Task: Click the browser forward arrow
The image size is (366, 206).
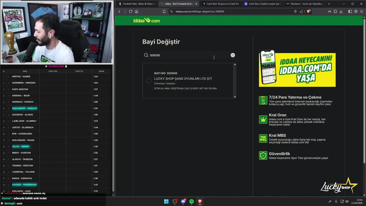Action: point(125,11)
